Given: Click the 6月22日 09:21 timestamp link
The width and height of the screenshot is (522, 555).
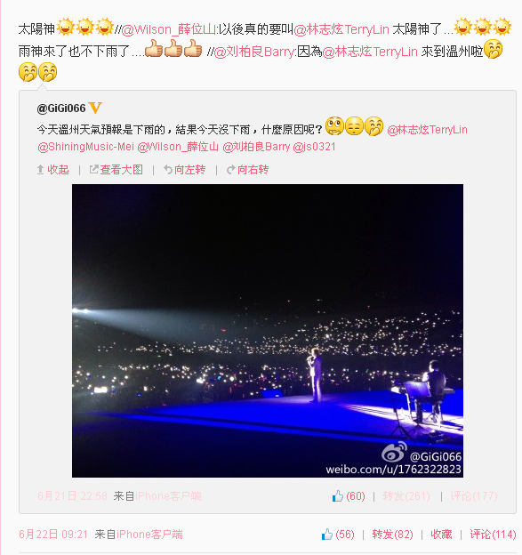Looking at the screenshot, I should point(53,535).
